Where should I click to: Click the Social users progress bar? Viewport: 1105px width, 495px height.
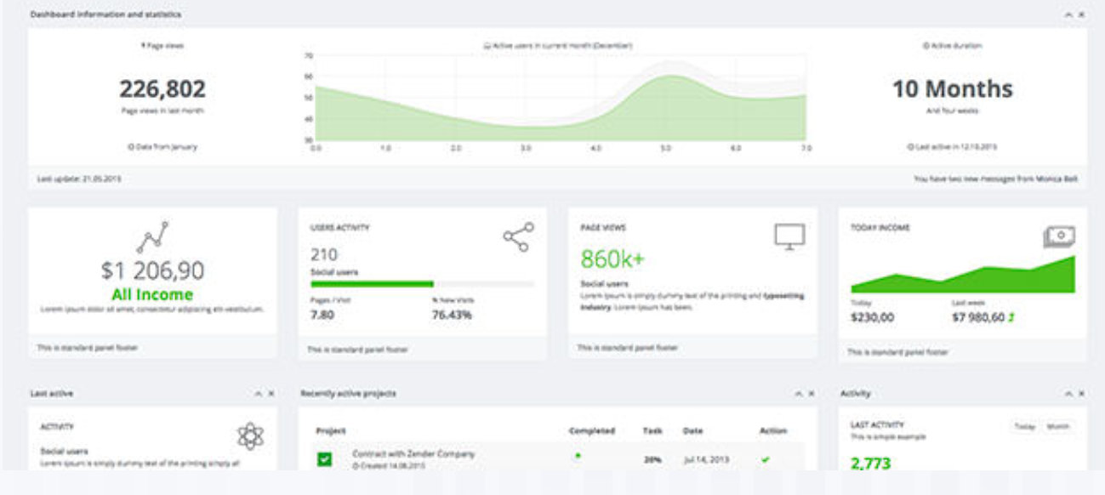coord(422,284)
